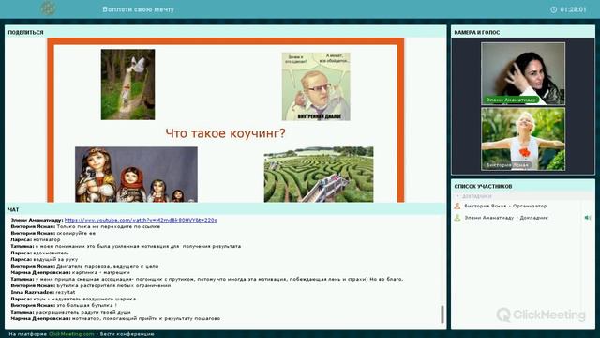Click message 'это большая бутылка !'

pyautogui.click(x=86, y=305)
